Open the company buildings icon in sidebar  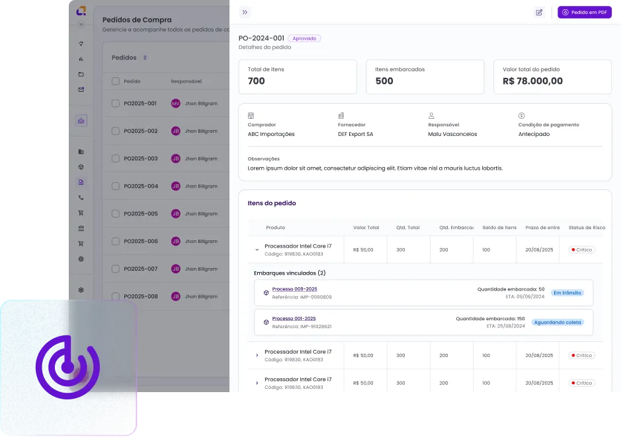[x=81, y=151]
